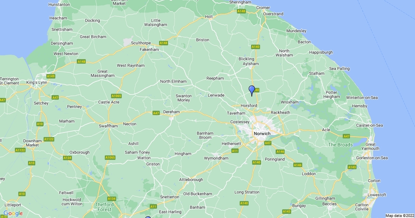Screen dimensions: 415x218
Task: Click the A149 road badge near King's Lynn
Action: pos(51,76)
